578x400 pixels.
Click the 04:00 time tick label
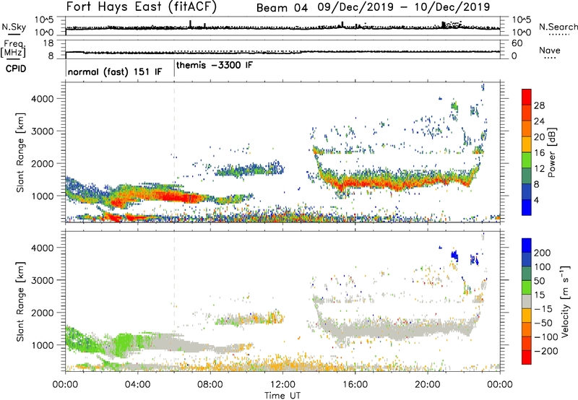pyautogui.click(x=137, y=385)
